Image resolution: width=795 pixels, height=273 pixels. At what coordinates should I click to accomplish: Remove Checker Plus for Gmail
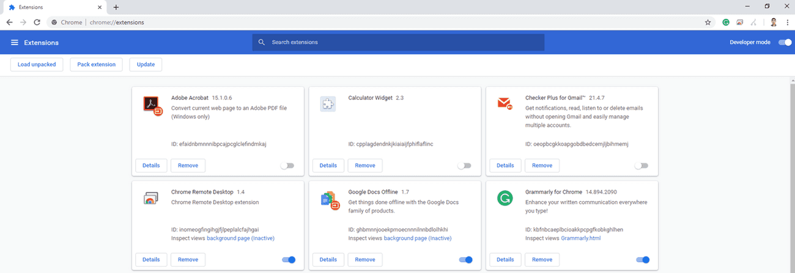[542, 165]
